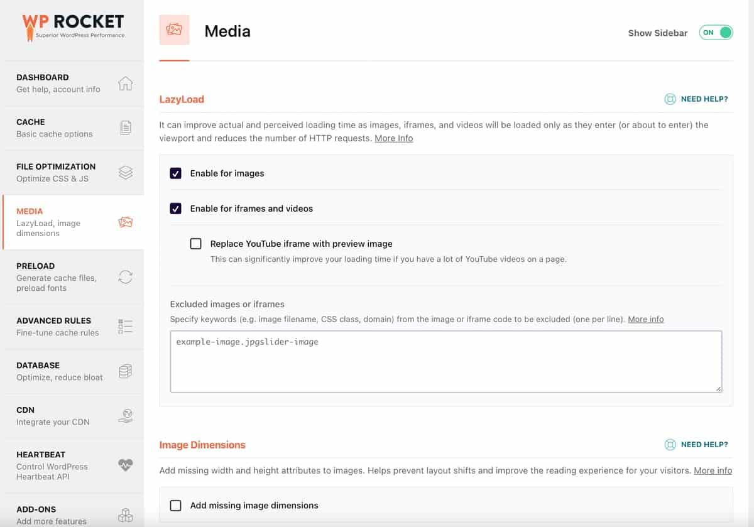
Task: Click the Add-ons cubes icon
Action: tap(126, 515)
